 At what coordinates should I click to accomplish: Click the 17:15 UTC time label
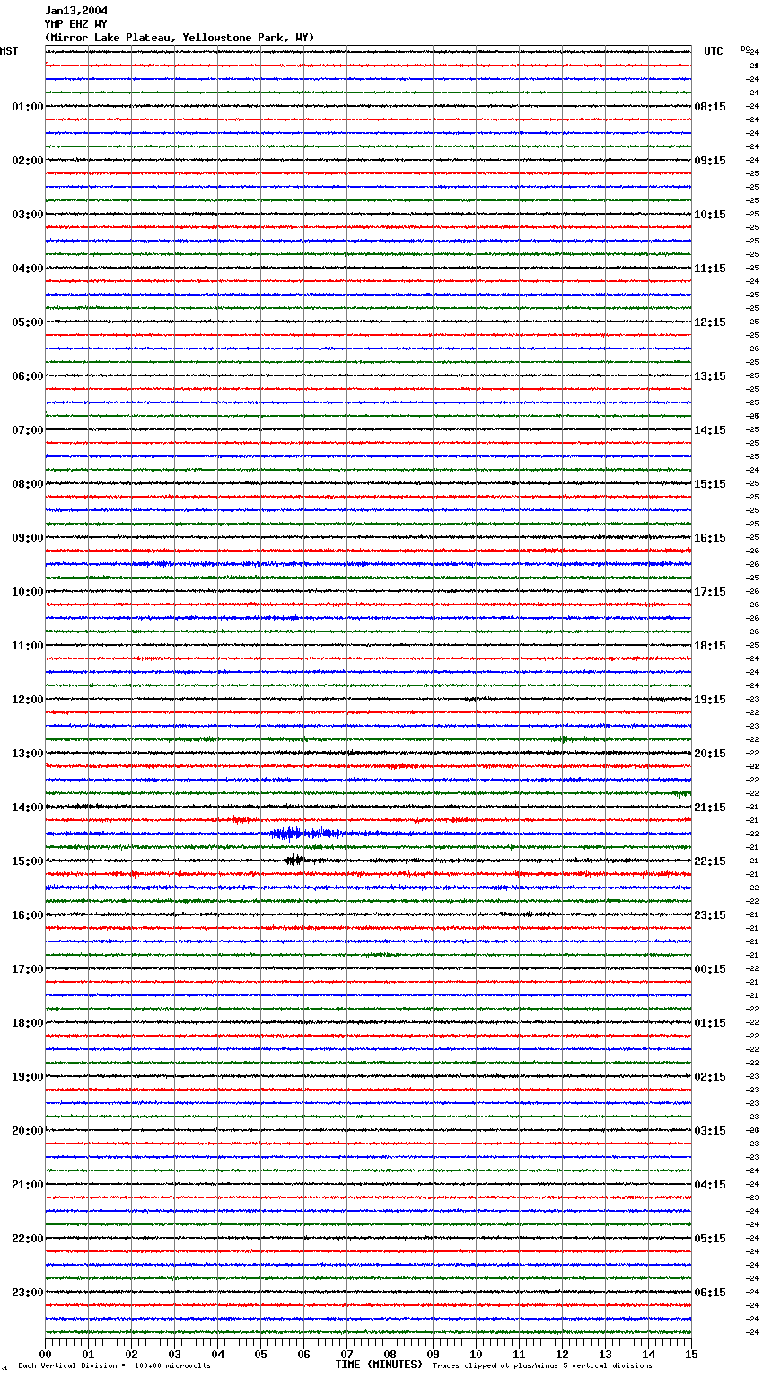[x=710, y=592]
